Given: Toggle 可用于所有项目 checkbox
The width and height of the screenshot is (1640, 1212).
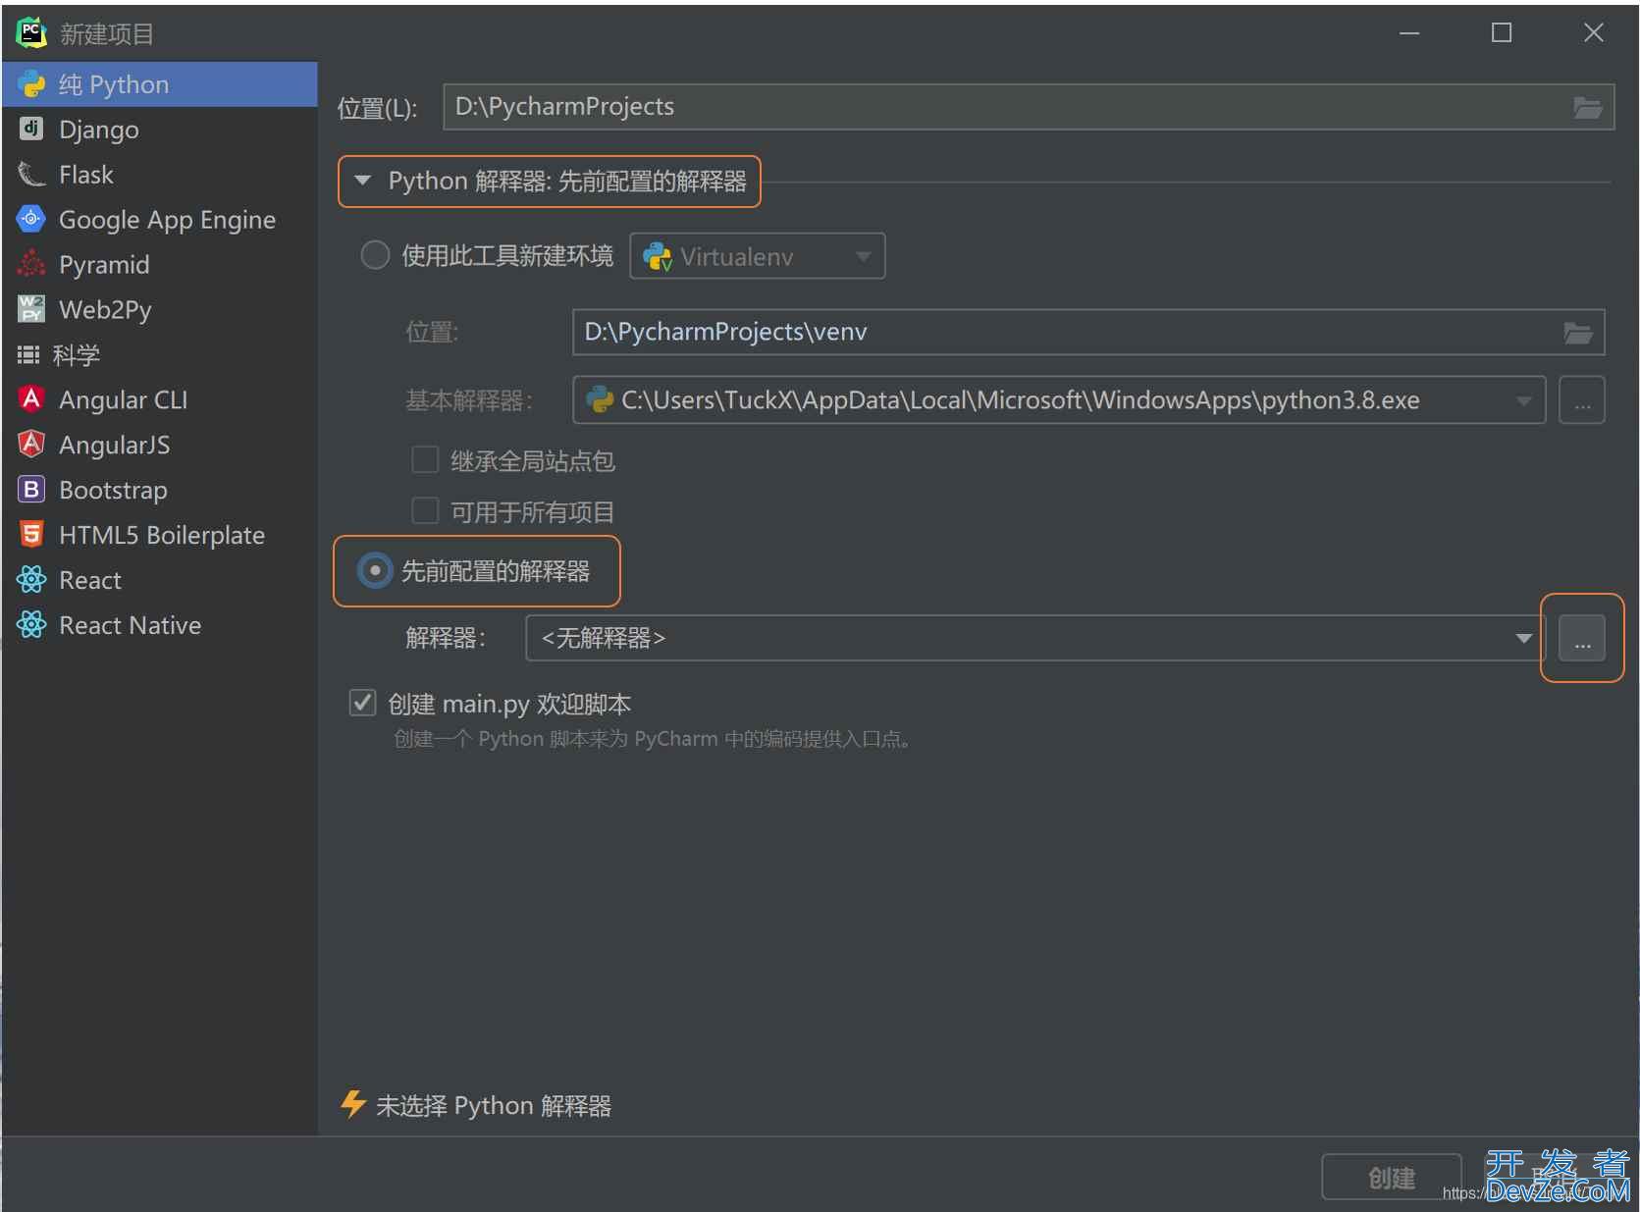Looking at the screenshot, I should pos(425,510).
